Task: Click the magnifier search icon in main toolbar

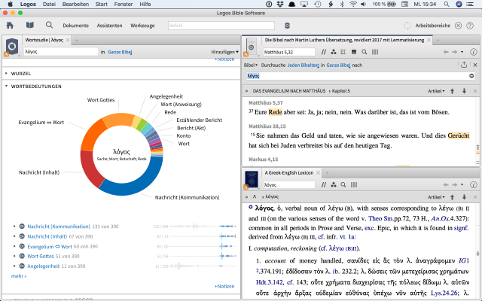Action: pos(50,25)
